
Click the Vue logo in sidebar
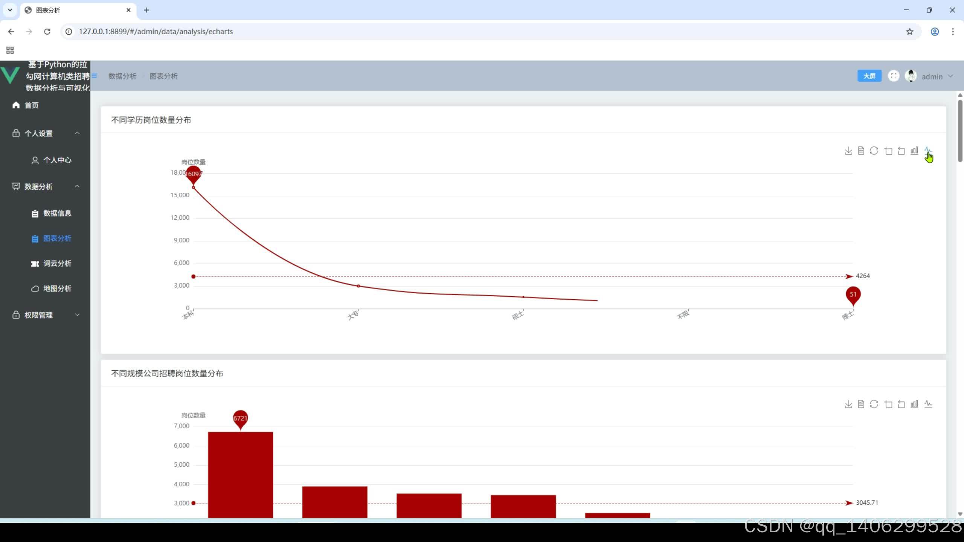10,76
